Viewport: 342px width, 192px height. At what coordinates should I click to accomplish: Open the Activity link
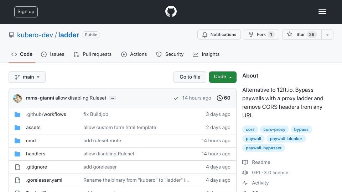click(x=260, y=183)
